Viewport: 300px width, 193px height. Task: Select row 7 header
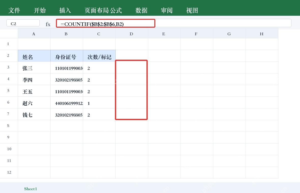(x=9, y=114)
